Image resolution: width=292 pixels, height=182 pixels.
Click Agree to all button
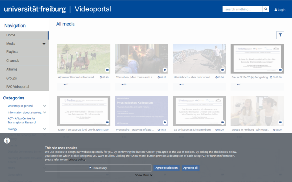click(x=190, y=168)
